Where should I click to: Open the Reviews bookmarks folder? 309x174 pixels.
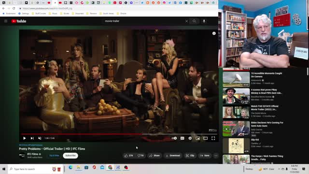pyautogui.click(x=92, y=14)
